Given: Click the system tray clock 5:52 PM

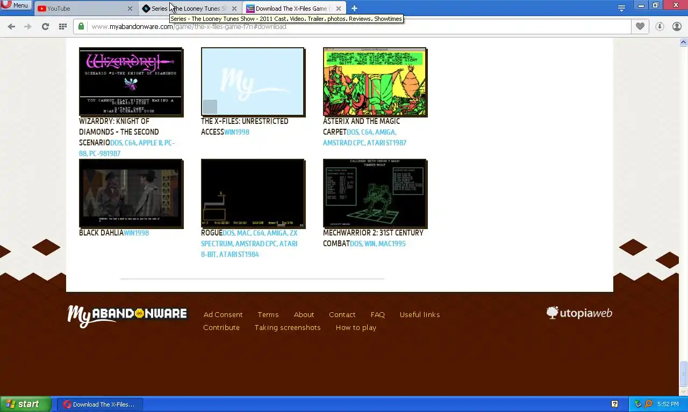Looking at the screenshot, I should [668, 404].
